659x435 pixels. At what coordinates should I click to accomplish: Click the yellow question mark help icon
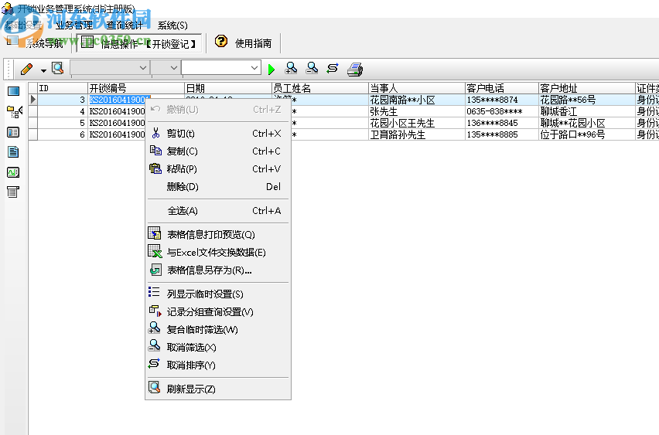pos(221,41)
